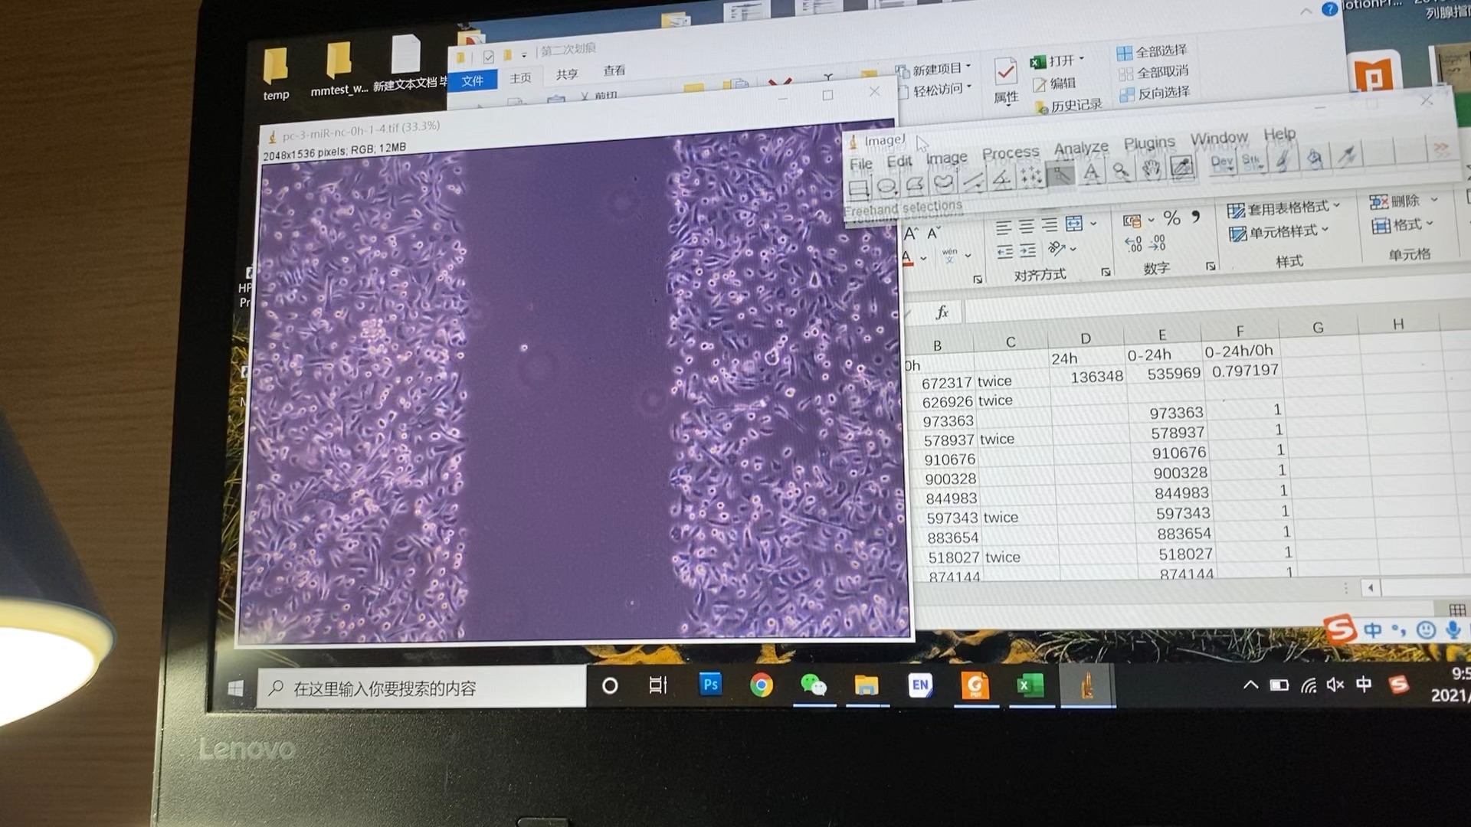Click Excel comma style button

click(x=1195, y=217)
